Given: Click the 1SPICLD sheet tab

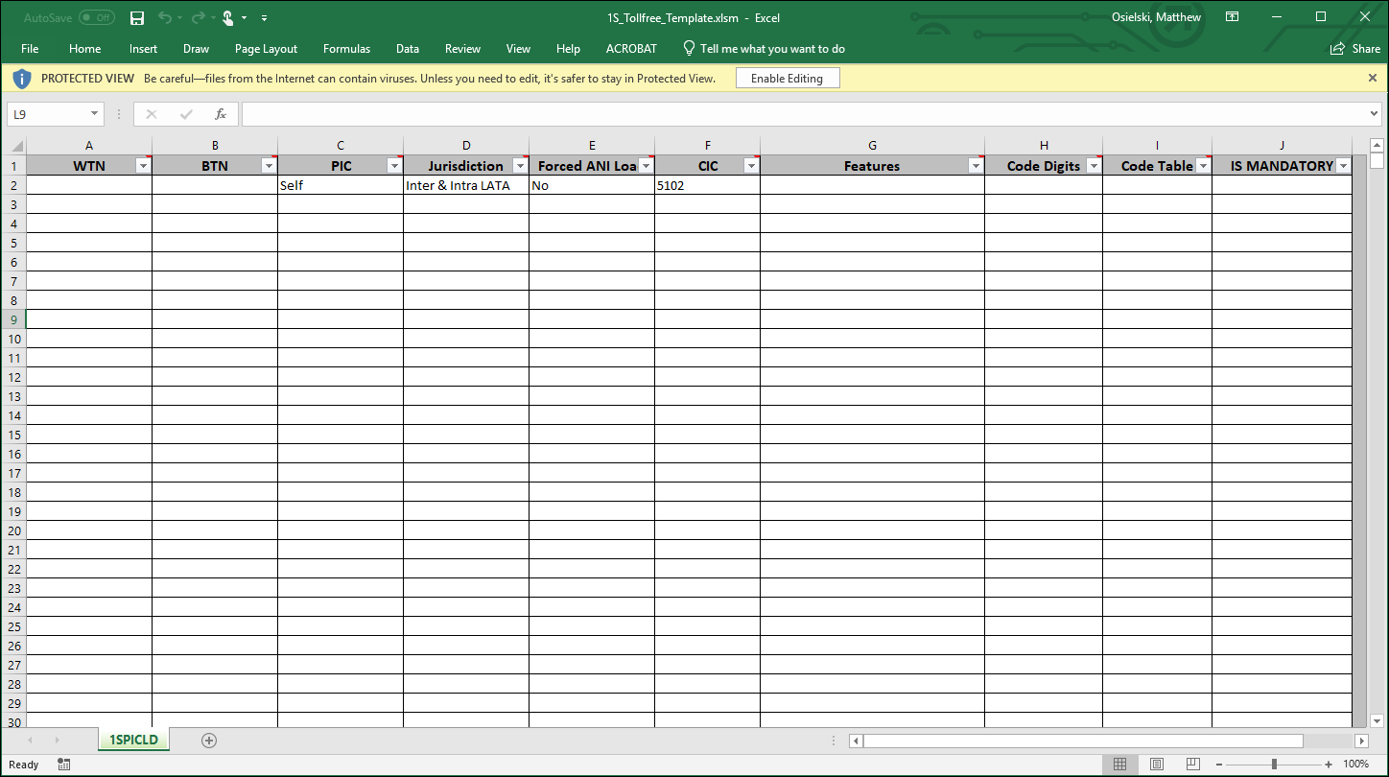Looking at the screenshot, I should 133,740.
